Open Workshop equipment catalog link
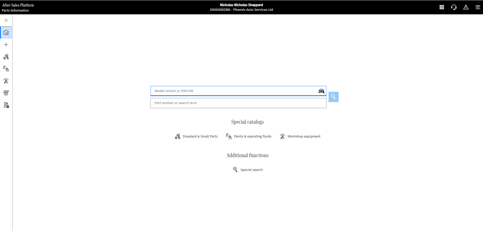 (300, 136)
